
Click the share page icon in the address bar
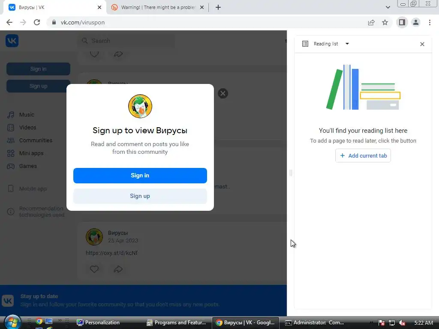coord(371,22)
